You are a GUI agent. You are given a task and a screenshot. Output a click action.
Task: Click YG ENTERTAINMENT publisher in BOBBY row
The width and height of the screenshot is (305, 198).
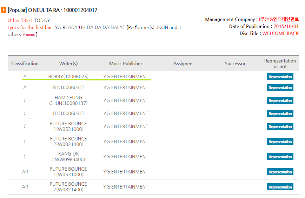[126, 77]
